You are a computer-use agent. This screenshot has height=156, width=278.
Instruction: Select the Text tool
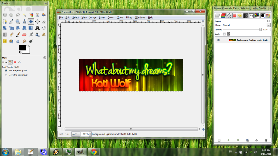click(38, 28)
